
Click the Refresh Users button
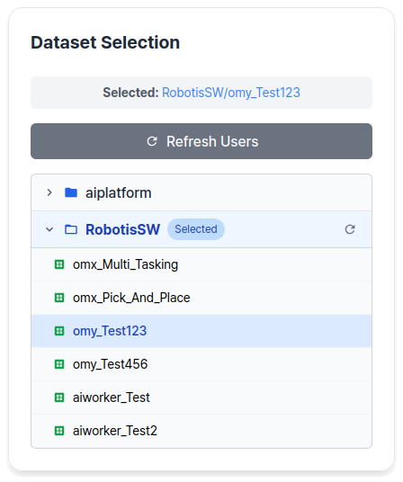[x=201, y=141]
